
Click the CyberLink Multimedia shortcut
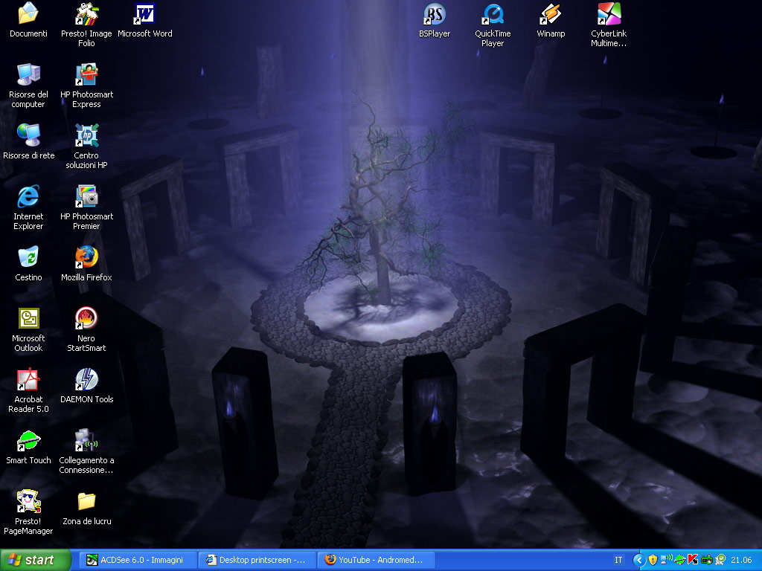point(609,14)
